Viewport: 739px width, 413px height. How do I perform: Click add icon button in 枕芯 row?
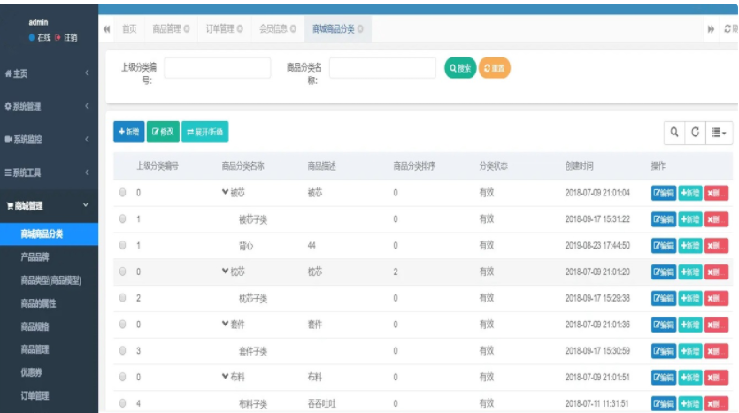pos(690,272)
